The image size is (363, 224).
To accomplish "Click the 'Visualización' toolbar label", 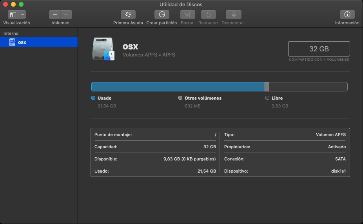I will click(17, 23).
